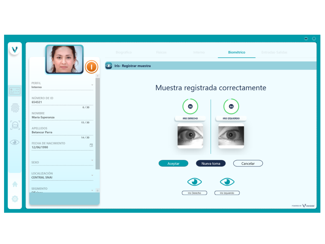
Task: Click the Fecha de Nacimiento date field
Action: [x=62, y=146]
